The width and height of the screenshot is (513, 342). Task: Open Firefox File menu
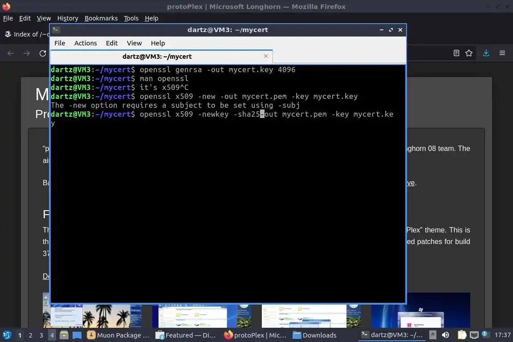8,18
